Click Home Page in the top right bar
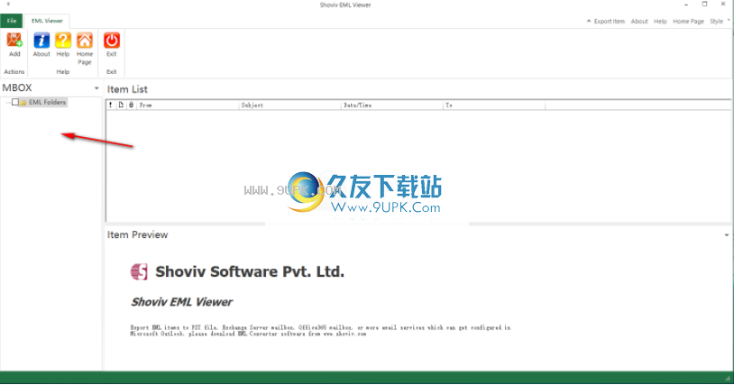Screen dimensions: 734x385 click(x=688, y=21)
